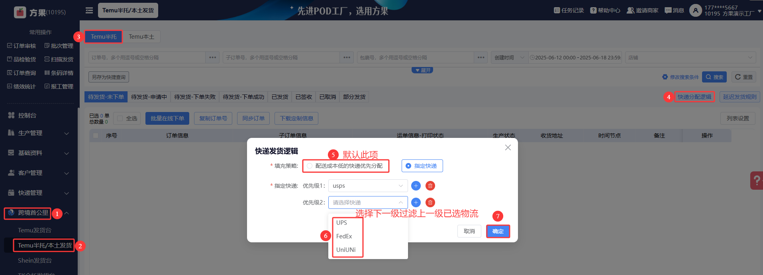Expand 基础资料 menu
Viewport: 763px width, 275px height.
pyautogui.click(x=39, y=153)
